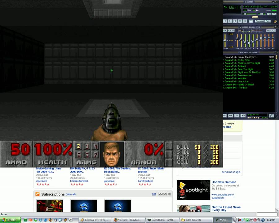Open playlist LIST OPTS button
This screenshot has width=279, height=223.
[x=272, y=116]
